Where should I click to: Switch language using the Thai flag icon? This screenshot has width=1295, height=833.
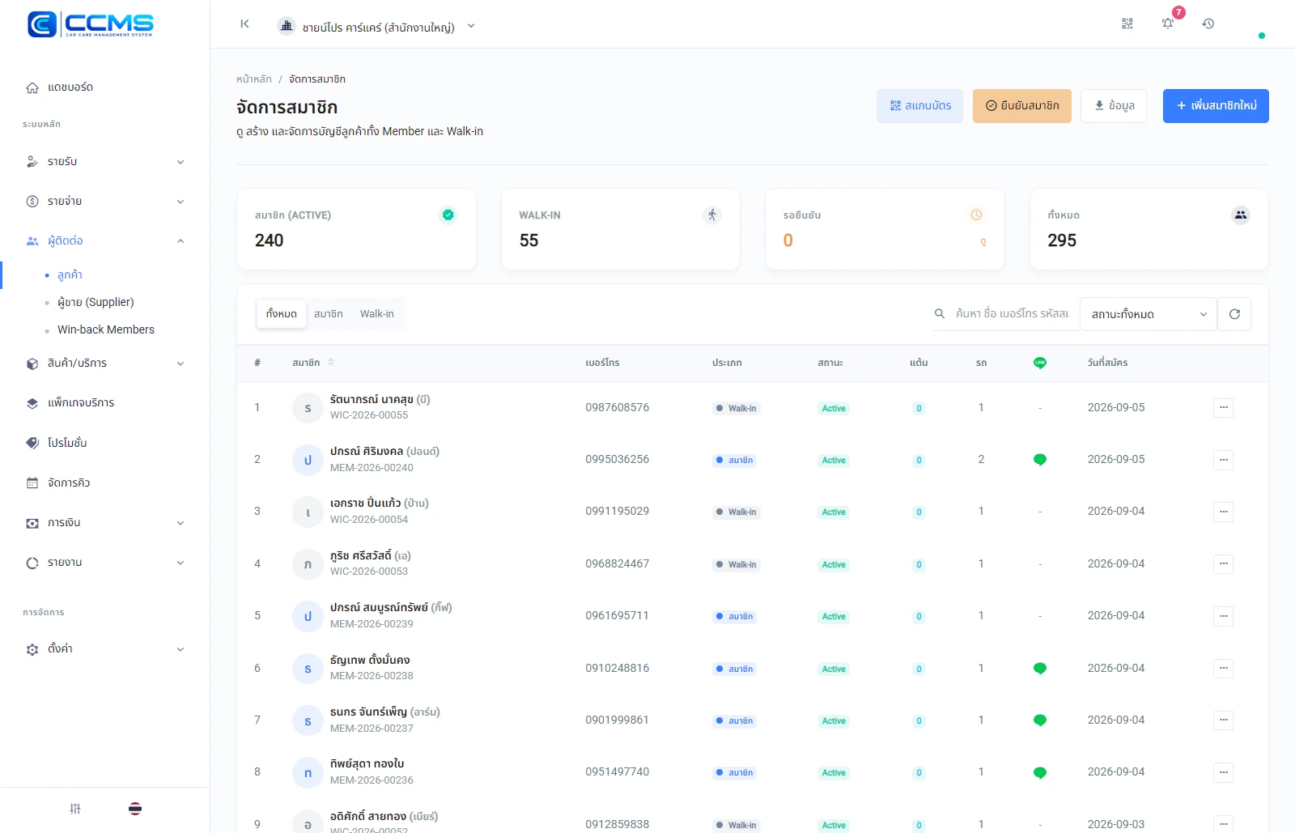pos(135,809)
